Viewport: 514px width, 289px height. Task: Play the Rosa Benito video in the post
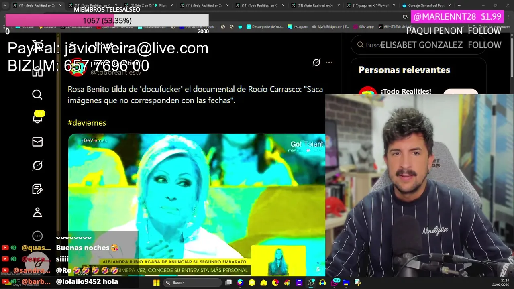tap(196, 205)
